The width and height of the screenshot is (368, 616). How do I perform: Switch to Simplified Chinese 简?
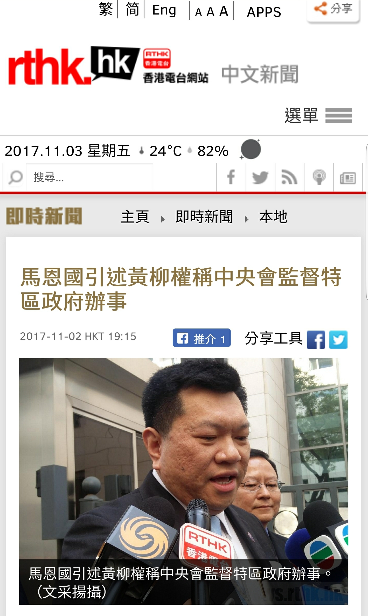click(x=132, y=9)
